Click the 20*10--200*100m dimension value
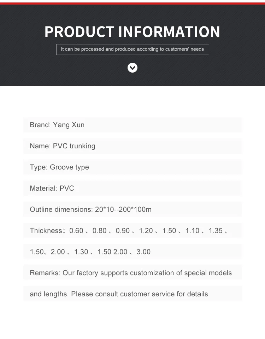 click(123, 209)
